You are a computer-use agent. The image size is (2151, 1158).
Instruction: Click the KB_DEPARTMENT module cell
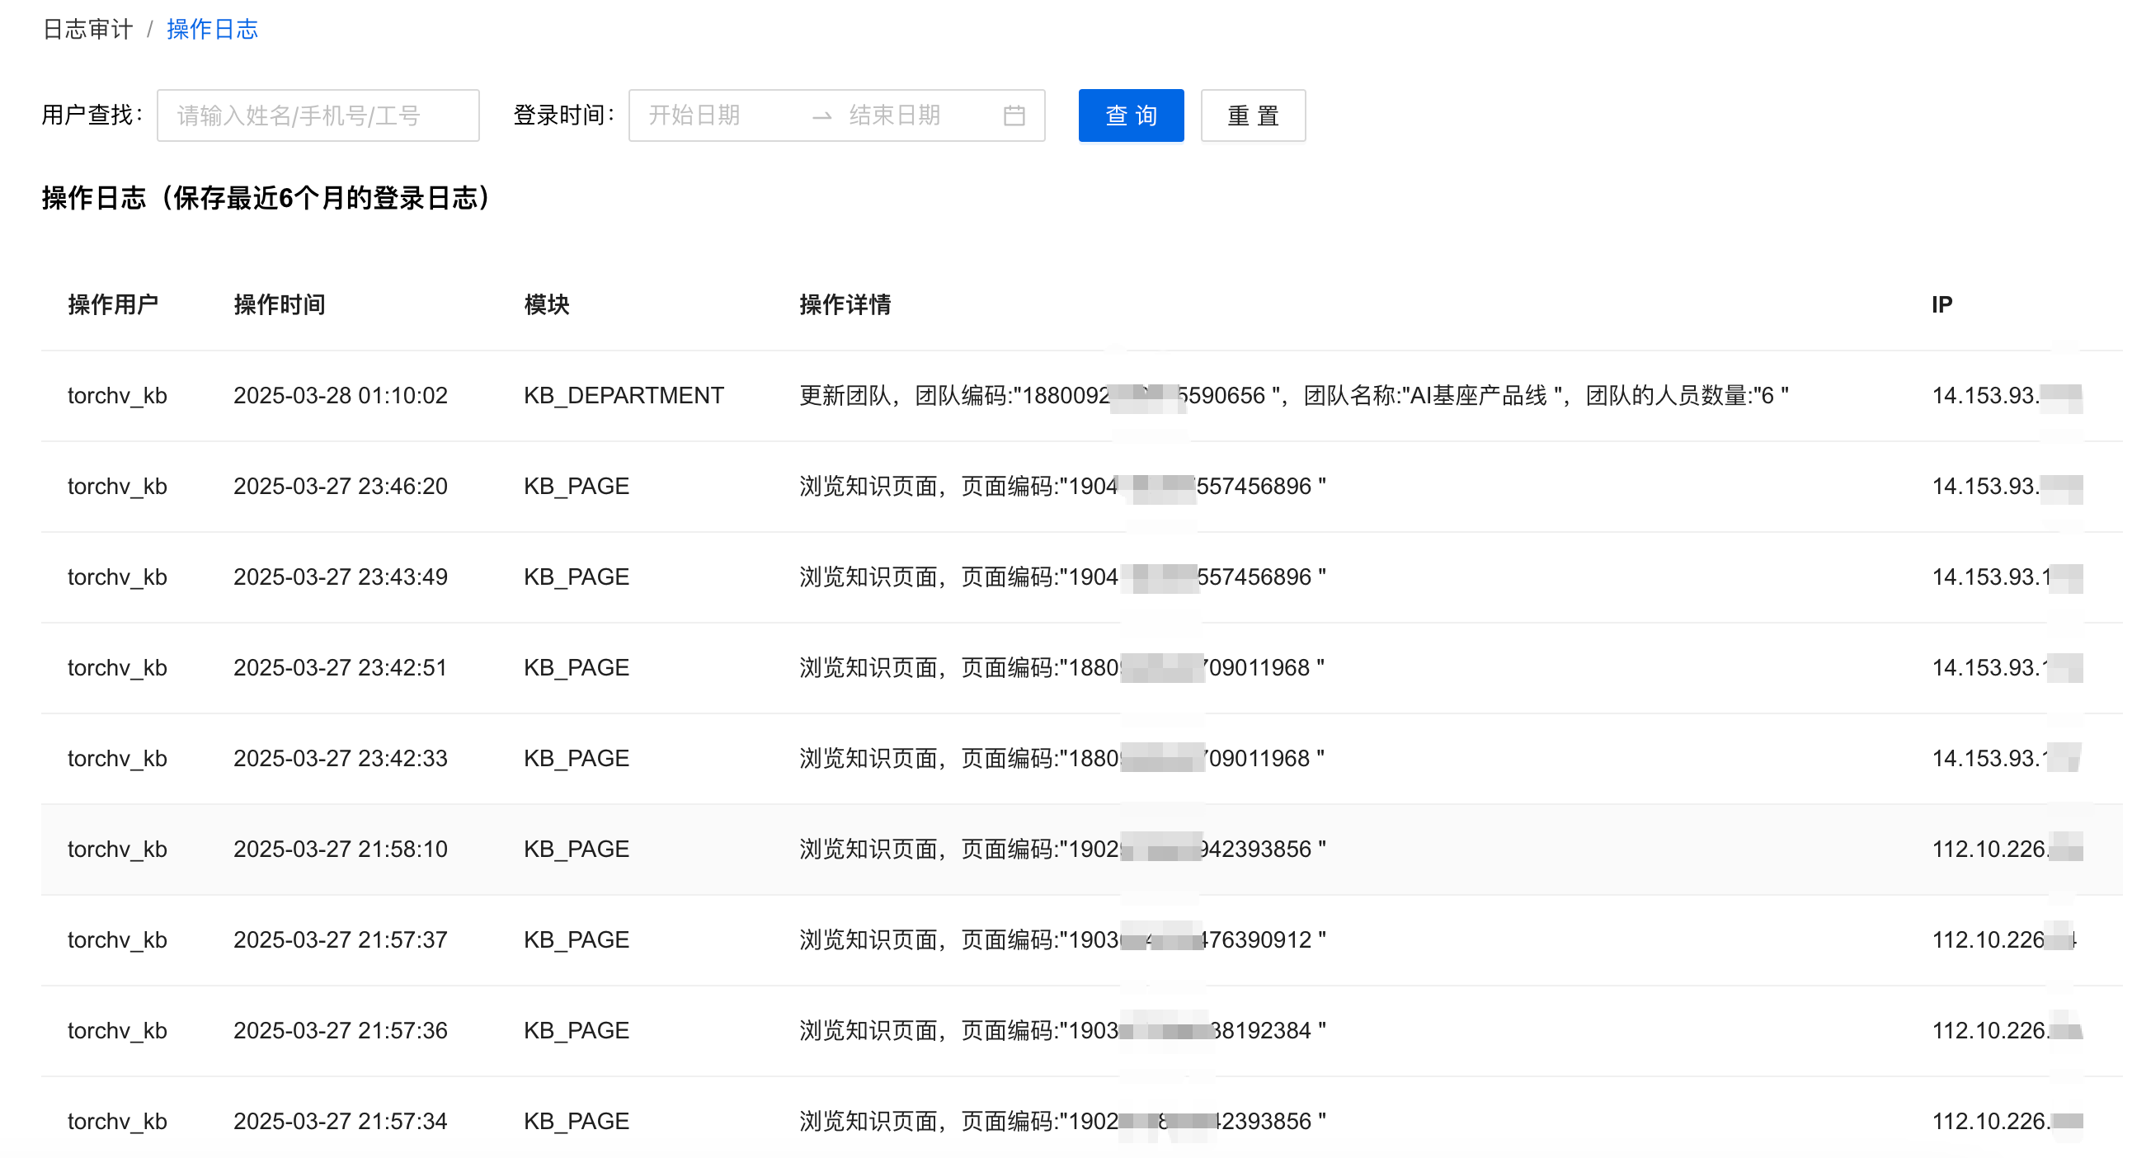[624, 396]
